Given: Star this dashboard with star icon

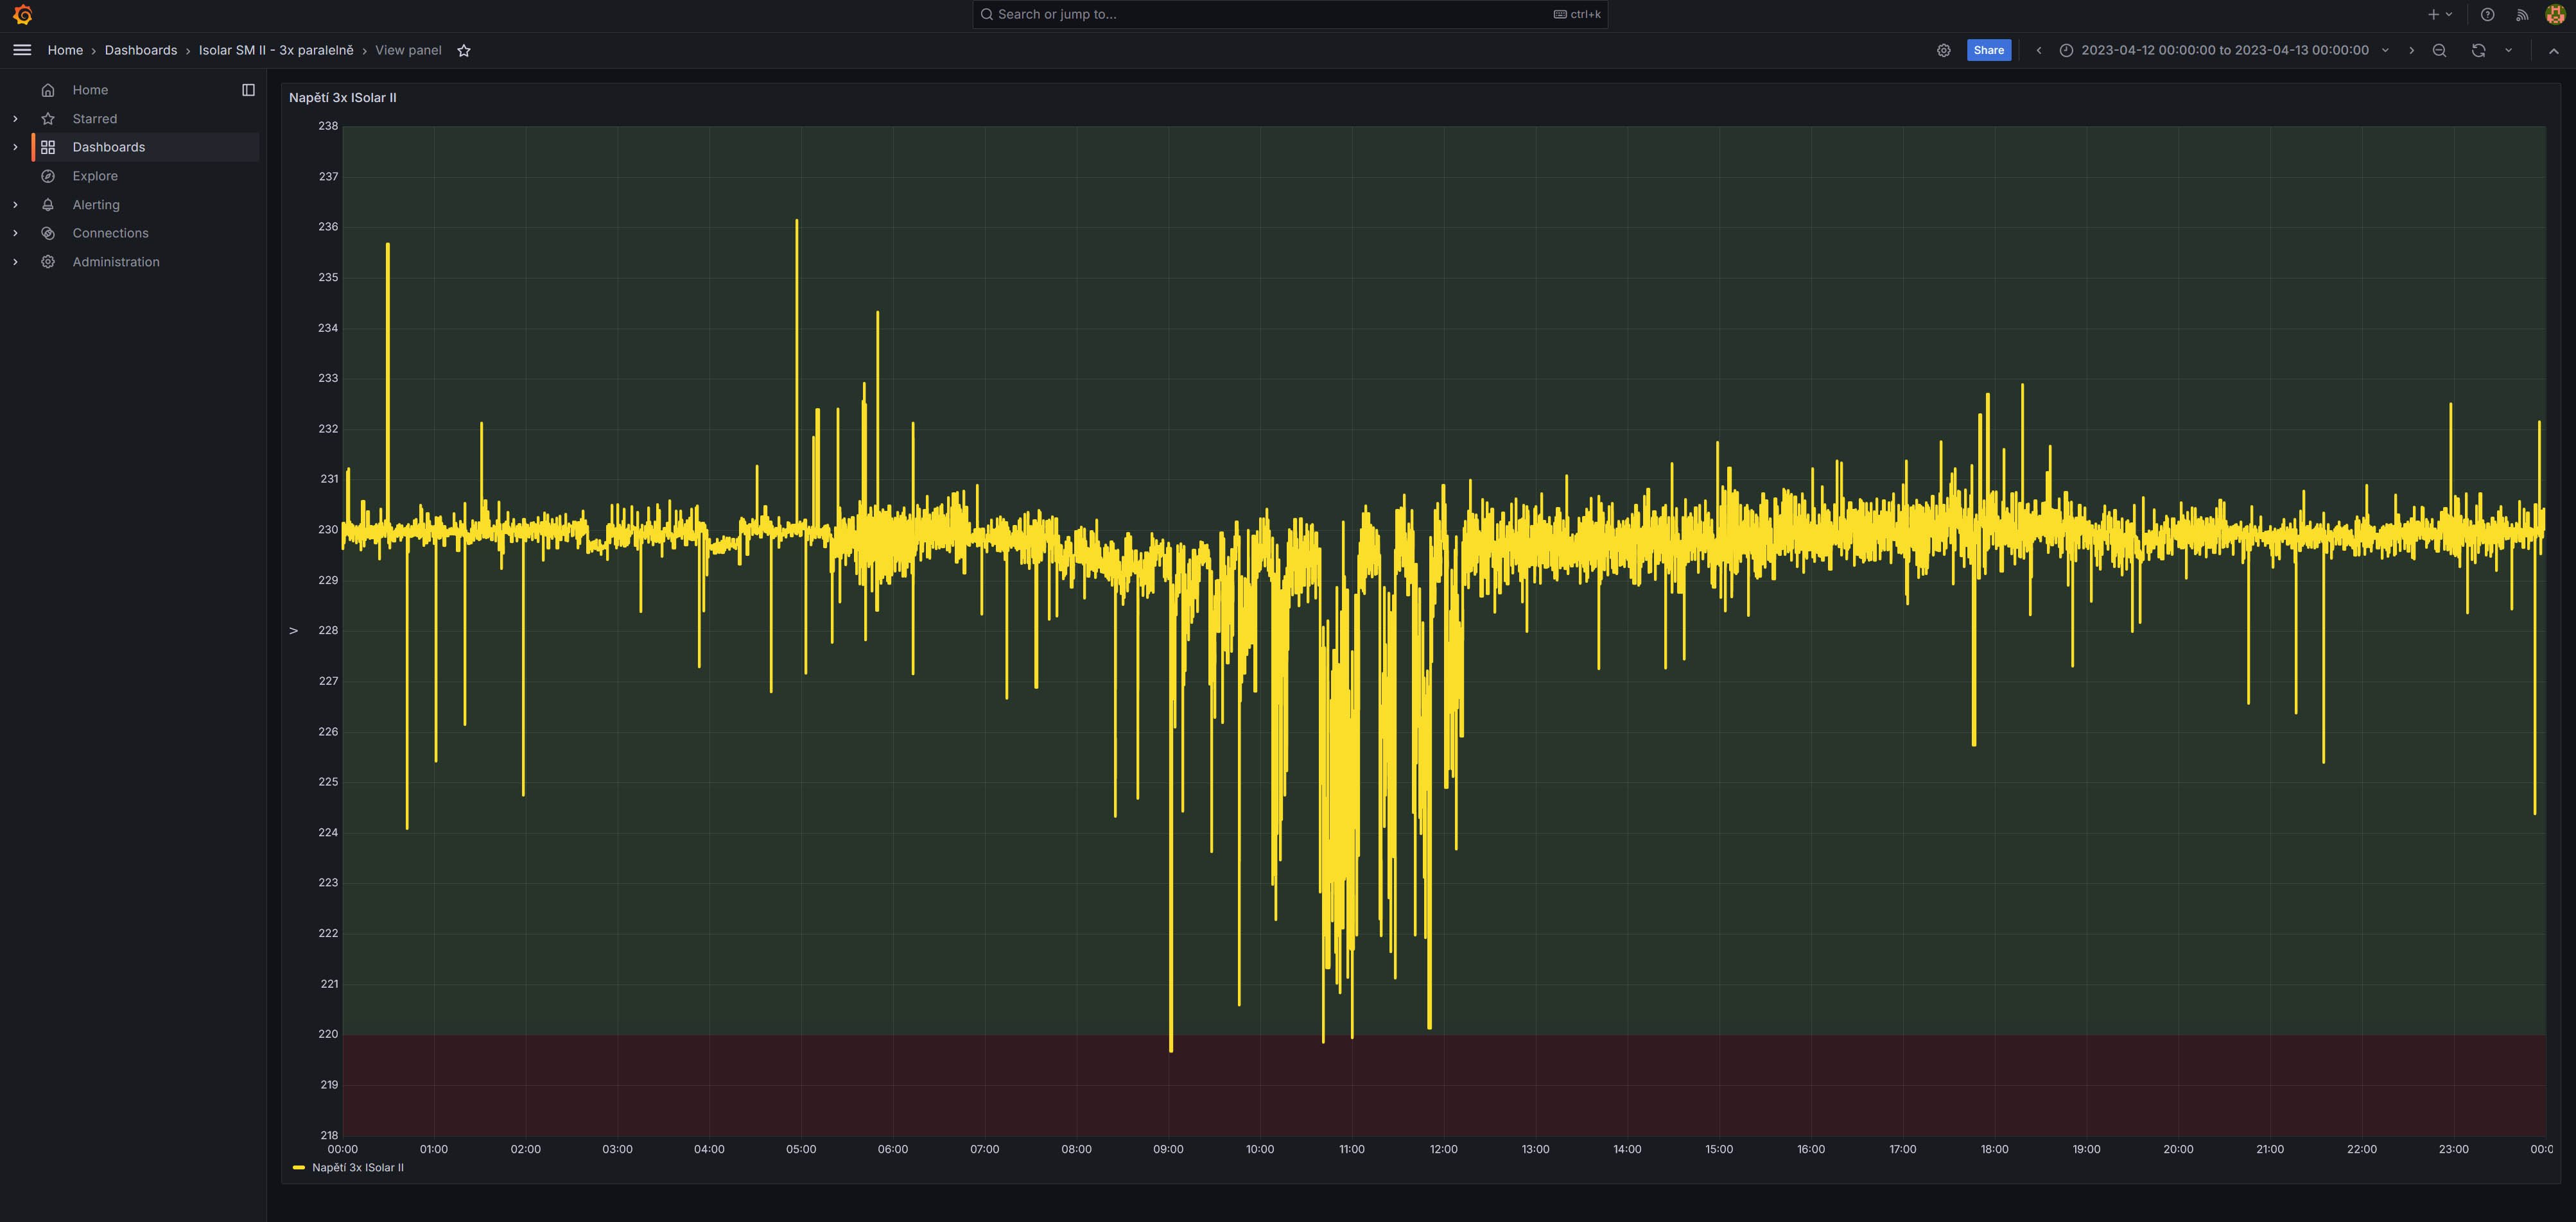Looking at the screenshot, I should pos(464,51).
